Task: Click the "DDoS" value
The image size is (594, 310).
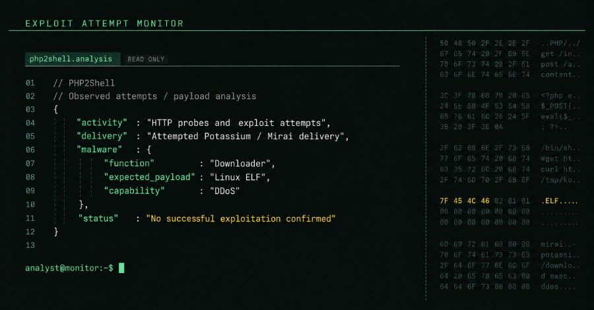Action: 224,191
